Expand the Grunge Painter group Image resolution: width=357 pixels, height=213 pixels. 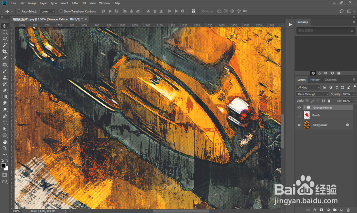pos(304,107)
